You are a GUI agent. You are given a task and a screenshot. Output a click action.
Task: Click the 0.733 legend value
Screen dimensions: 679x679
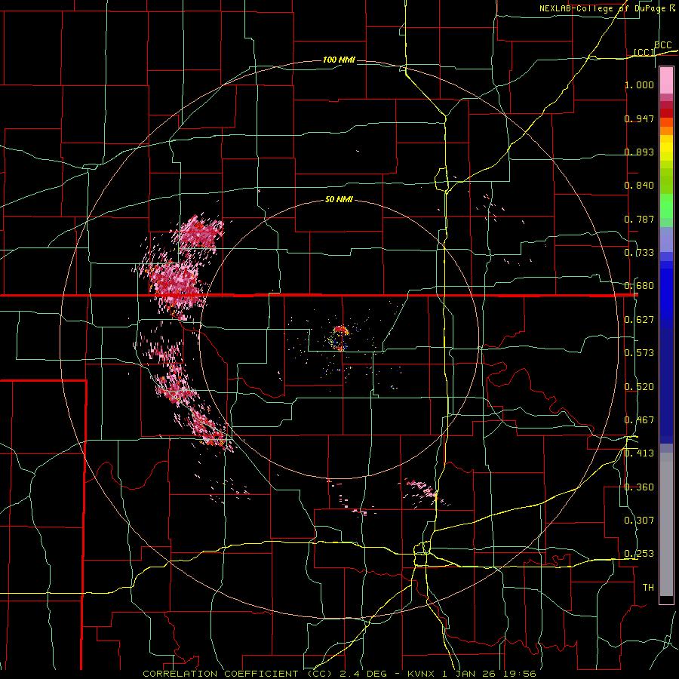tap(639, 253)
